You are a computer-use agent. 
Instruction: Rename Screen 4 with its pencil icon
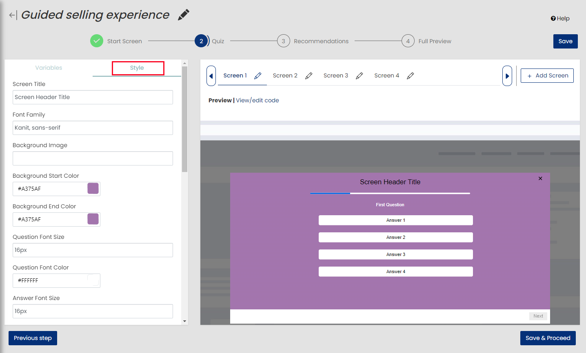click(411, 76)
